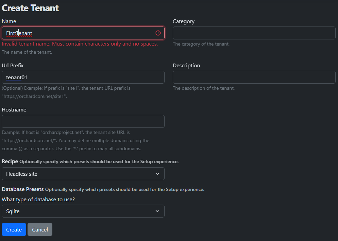This screenshot has height=241, width=338.
Task: Click the Cancel button
Action: pyautogui.click(x=40, y=229)
